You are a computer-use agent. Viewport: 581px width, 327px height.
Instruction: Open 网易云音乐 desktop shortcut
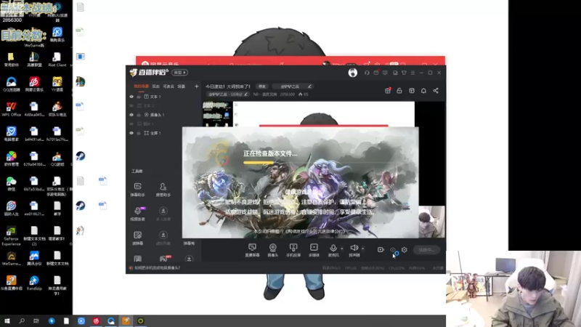pos(34,84)
